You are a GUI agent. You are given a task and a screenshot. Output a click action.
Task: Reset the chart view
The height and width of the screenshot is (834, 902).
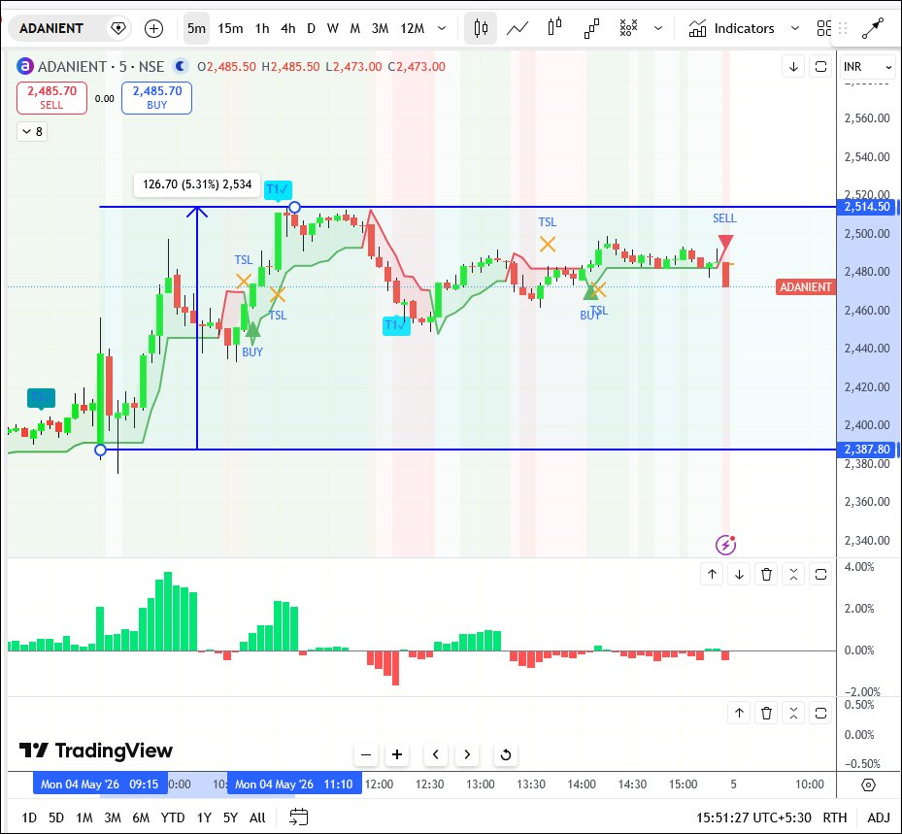pos(506,754)
